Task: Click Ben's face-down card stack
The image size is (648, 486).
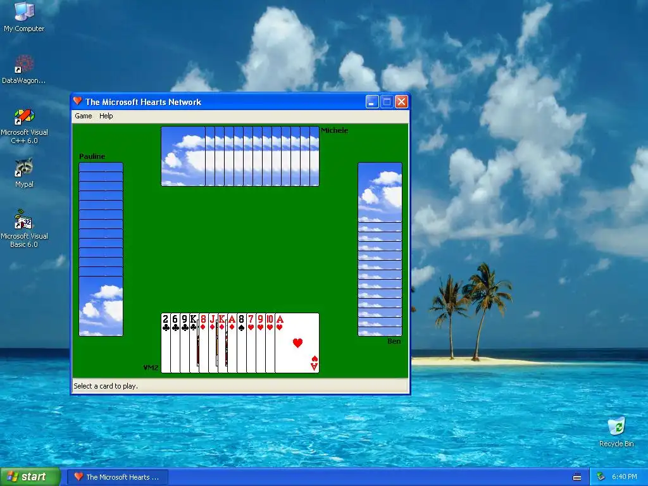Action: click(x=380, y=249)
